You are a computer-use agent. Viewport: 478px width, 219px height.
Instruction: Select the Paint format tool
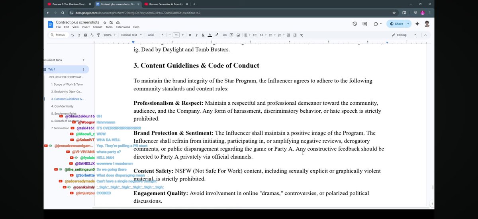[x=98, y=35]
